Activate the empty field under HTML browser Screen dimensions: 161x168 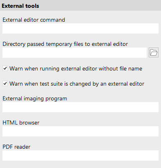pyautogui.click(x=80, y=131)
